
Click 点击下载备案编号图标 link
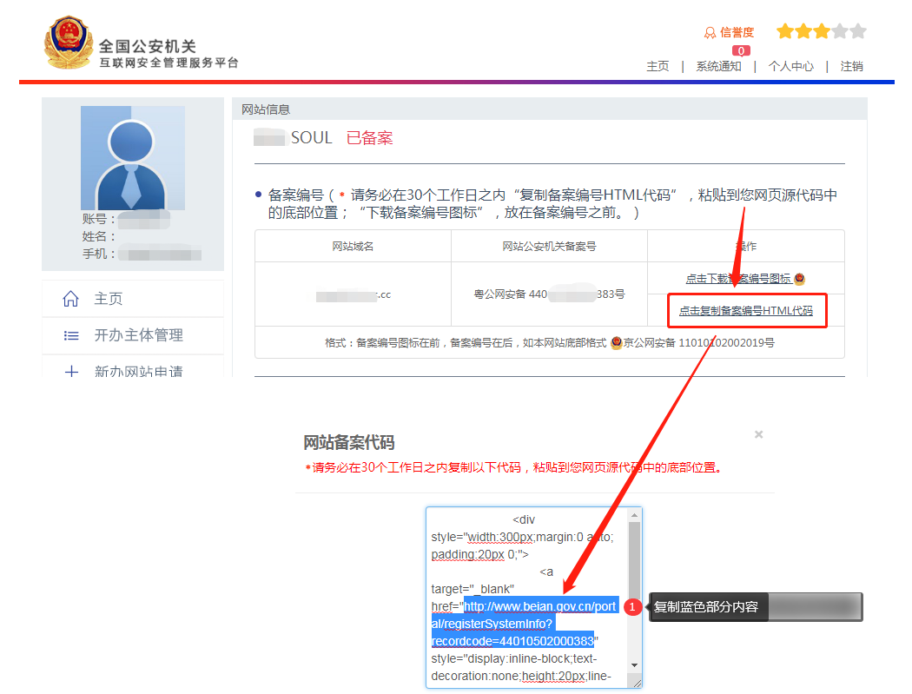click(x=738, y=279)
